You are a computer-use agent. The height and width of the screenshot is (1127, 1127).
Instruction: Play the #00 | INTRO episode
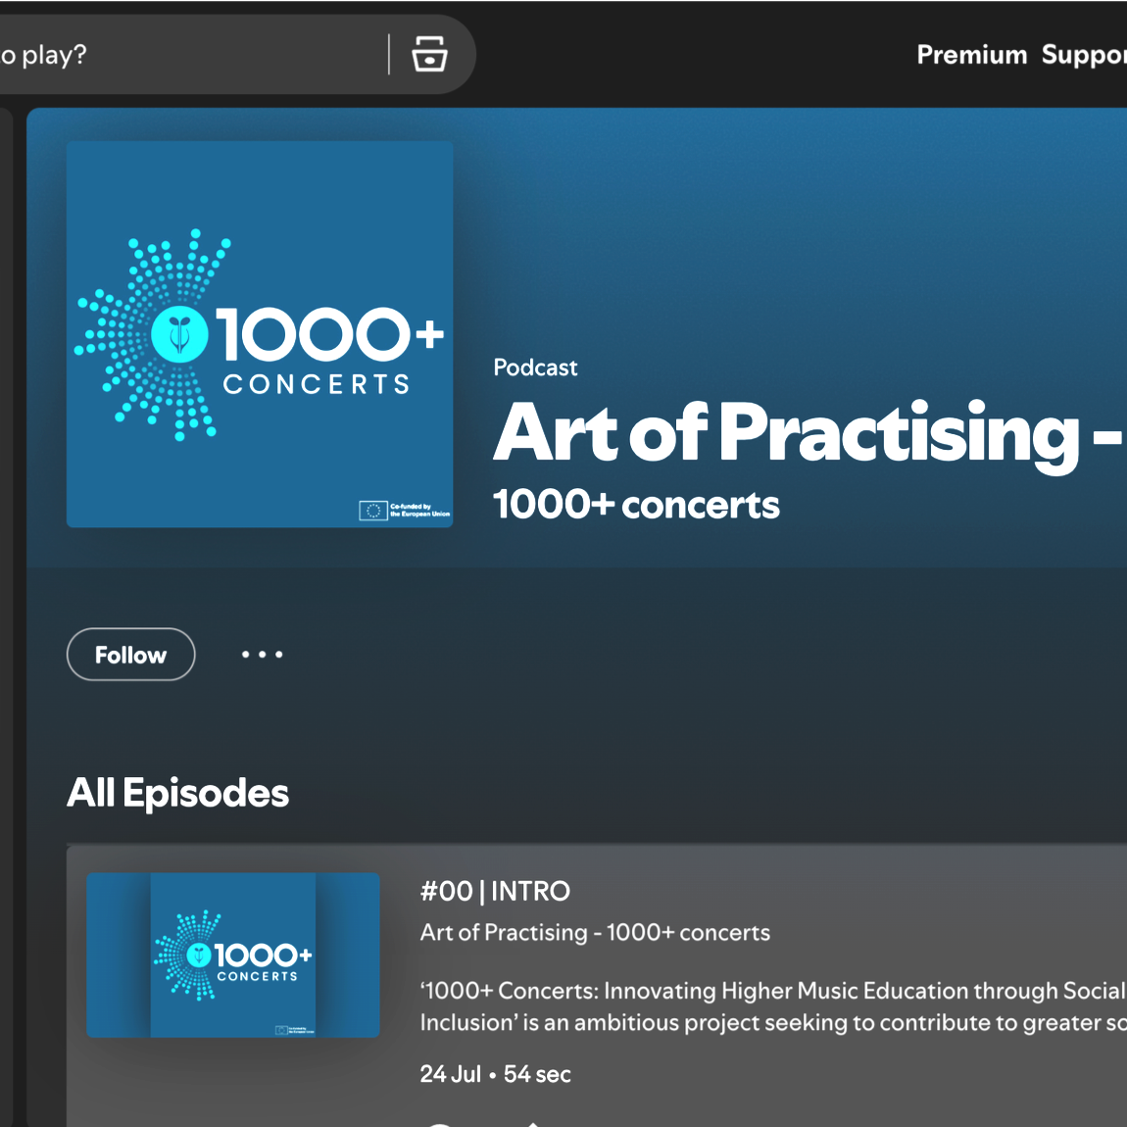[x=443, y=1124]
